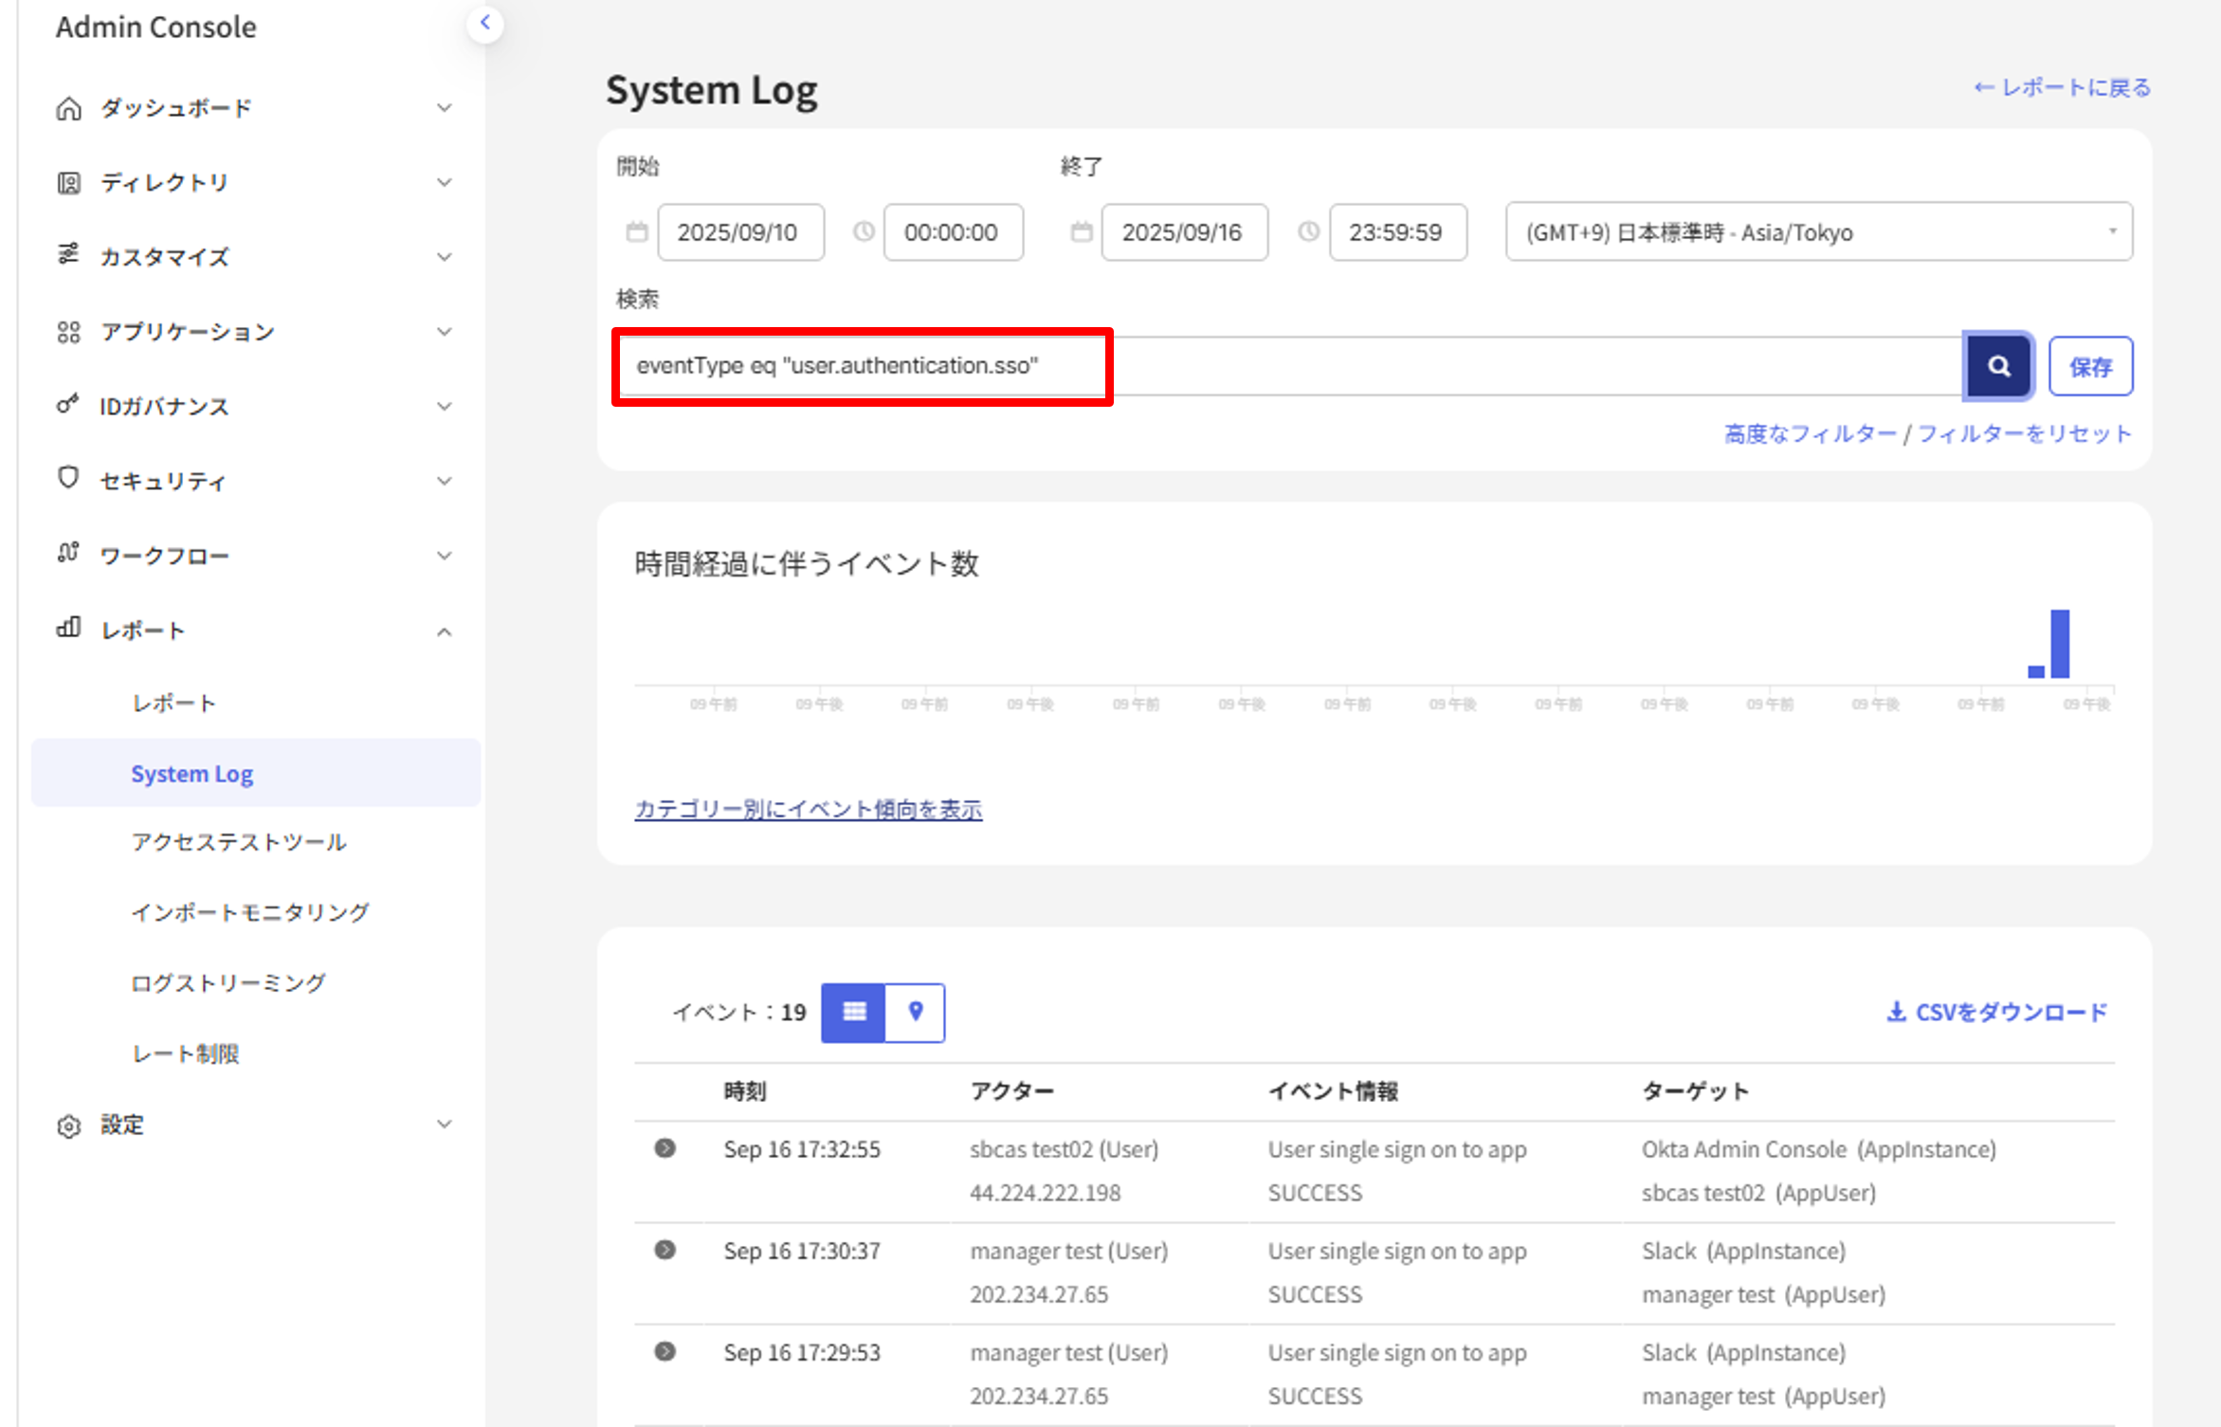Click the 設定 gear icon
Screen dimensions: 2221x1427
coord(68,1125)
